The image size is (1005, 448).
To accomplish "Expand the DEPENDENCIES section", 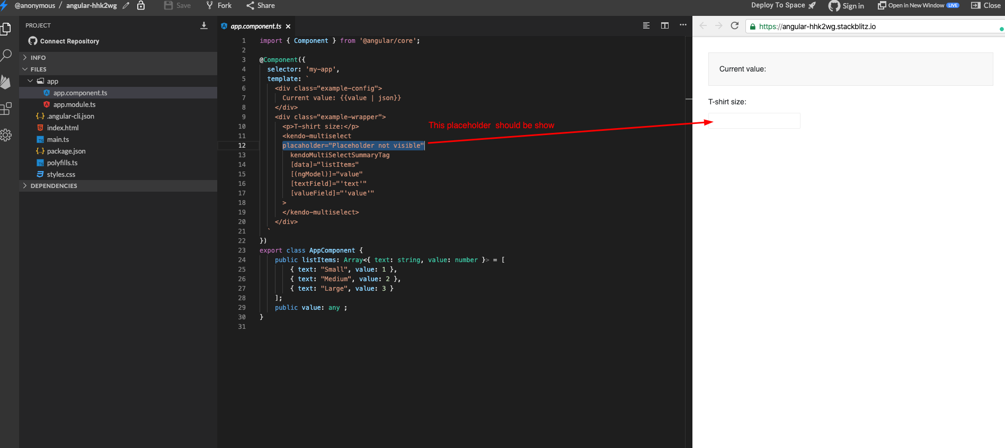I will [x=118, y=186].
